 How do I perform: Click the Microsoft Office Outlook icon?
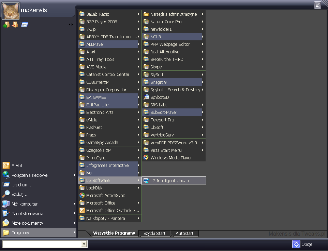82,210
